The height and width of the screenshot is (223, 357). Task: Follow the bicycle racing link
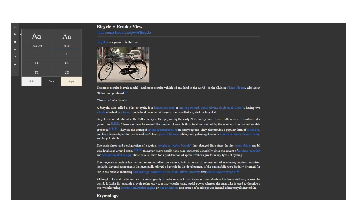point(250,134)
